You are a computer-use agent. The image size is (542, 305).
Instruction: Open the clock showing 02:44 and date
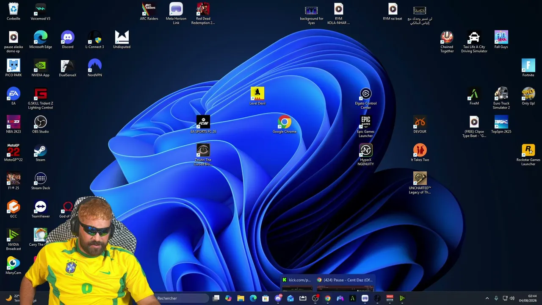(x=528, y=298)
